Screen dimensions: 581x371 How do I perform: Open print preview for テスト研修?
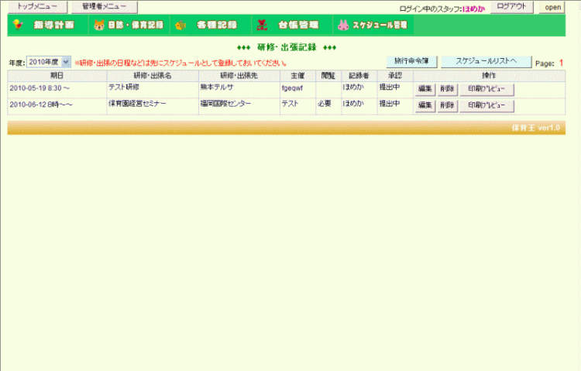click(x=486, y=88)
